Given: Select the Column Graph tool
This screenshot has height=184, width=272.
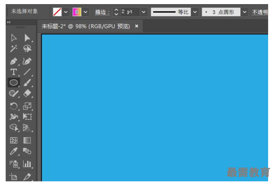Looking at the screenshot, I should 27,164.
